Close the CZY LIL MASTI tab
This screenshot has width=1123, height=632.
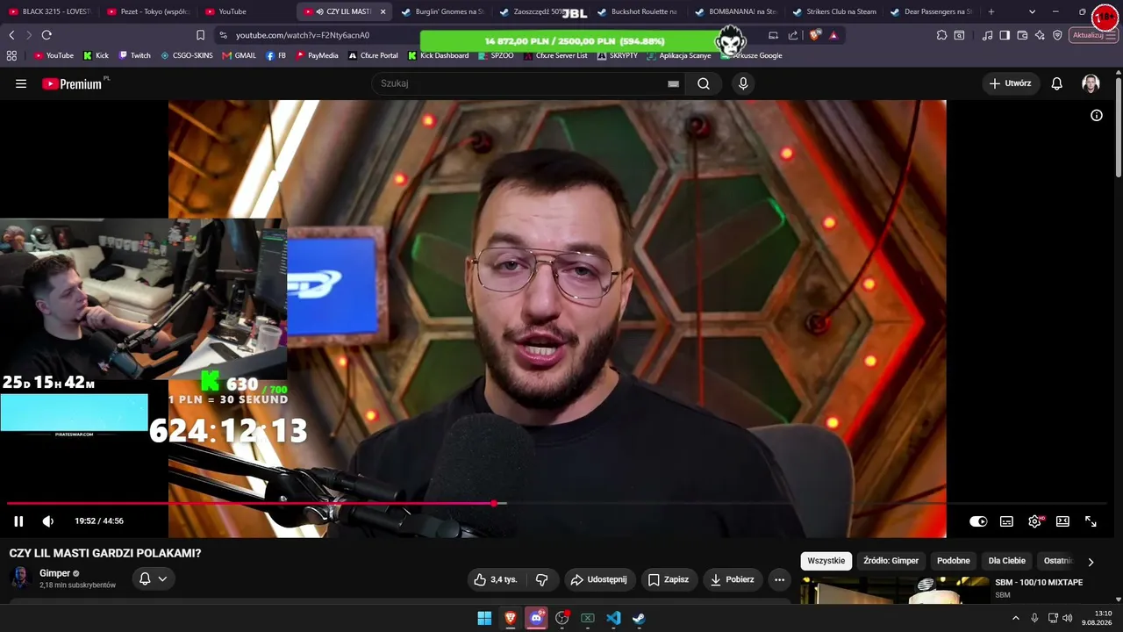pyautogui.click(x=383, y=11)
